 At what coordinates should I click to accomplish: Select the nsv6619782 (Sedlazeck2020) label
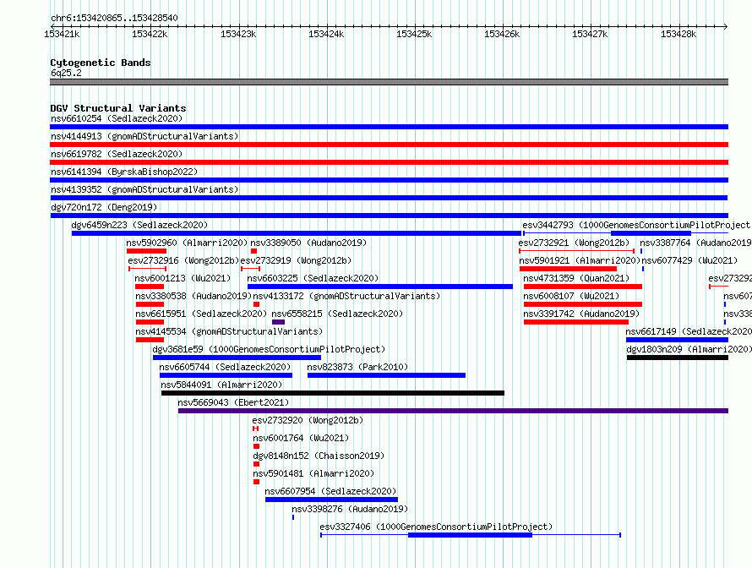(117, 154)
